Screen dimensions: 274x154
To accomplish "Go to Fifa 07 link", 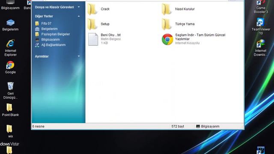I will (x=46, y=24).
